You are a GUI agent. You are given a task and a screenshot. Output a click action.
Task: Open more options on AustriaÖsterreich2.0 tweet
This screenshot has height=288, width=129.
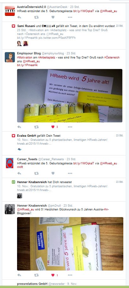click(70, 17)
